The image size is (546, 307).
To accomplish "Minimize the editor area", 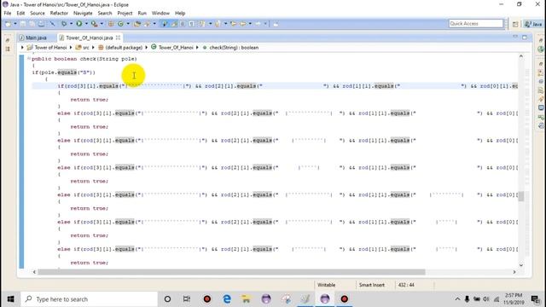I will 515,37.
